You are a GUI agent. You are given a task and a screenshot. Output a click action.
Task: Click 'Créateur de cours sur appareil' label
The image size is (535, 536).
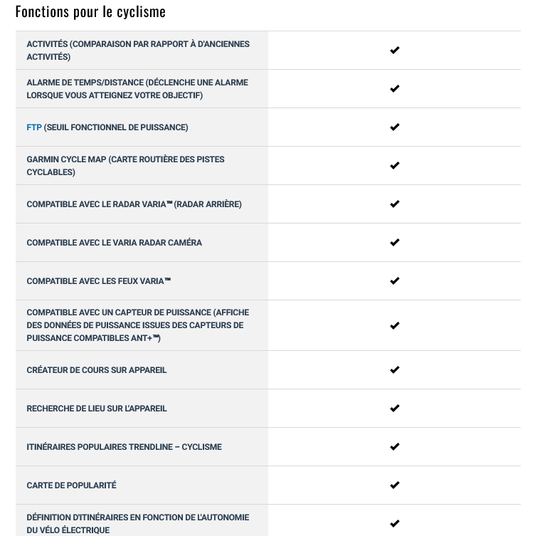[97, 370]
